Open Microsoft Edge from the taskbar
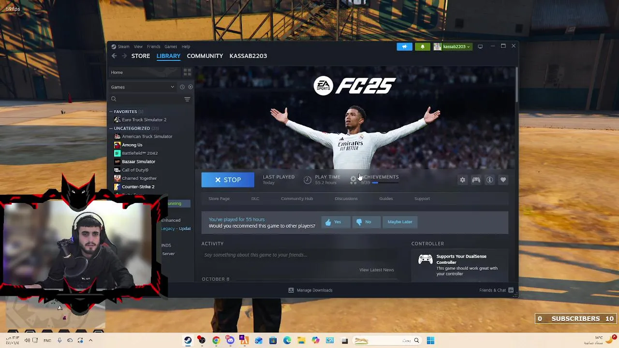619x348 pixels. [x=287, y=341]
